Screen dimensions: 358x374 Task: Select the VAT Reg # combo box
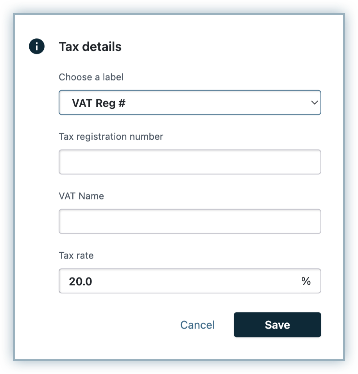(190, 103)
